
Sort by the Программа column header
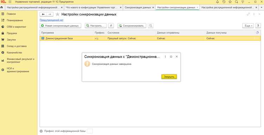pyautogui.click(x=67, y=33)
